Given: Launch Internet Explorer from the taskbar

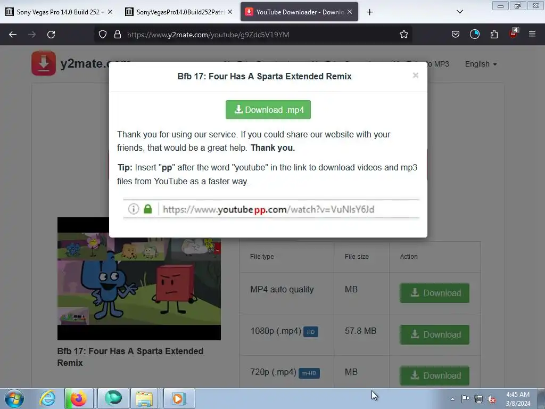Looking at the screenshot, I should pyautogui.click(x=47, y=398).
